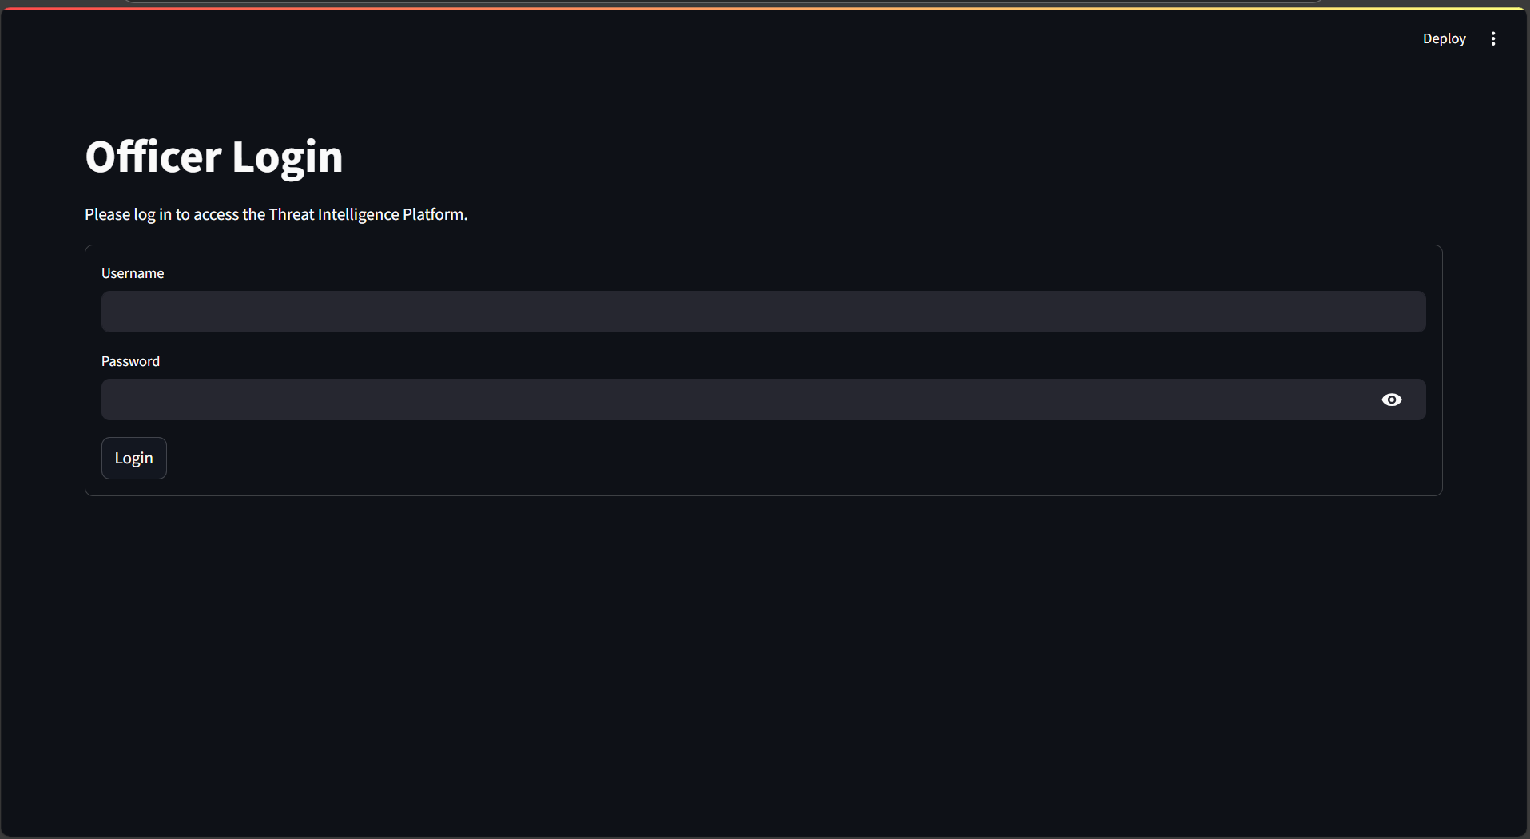
Task: Open the three-dot main menu
Action: (1492, 38)
